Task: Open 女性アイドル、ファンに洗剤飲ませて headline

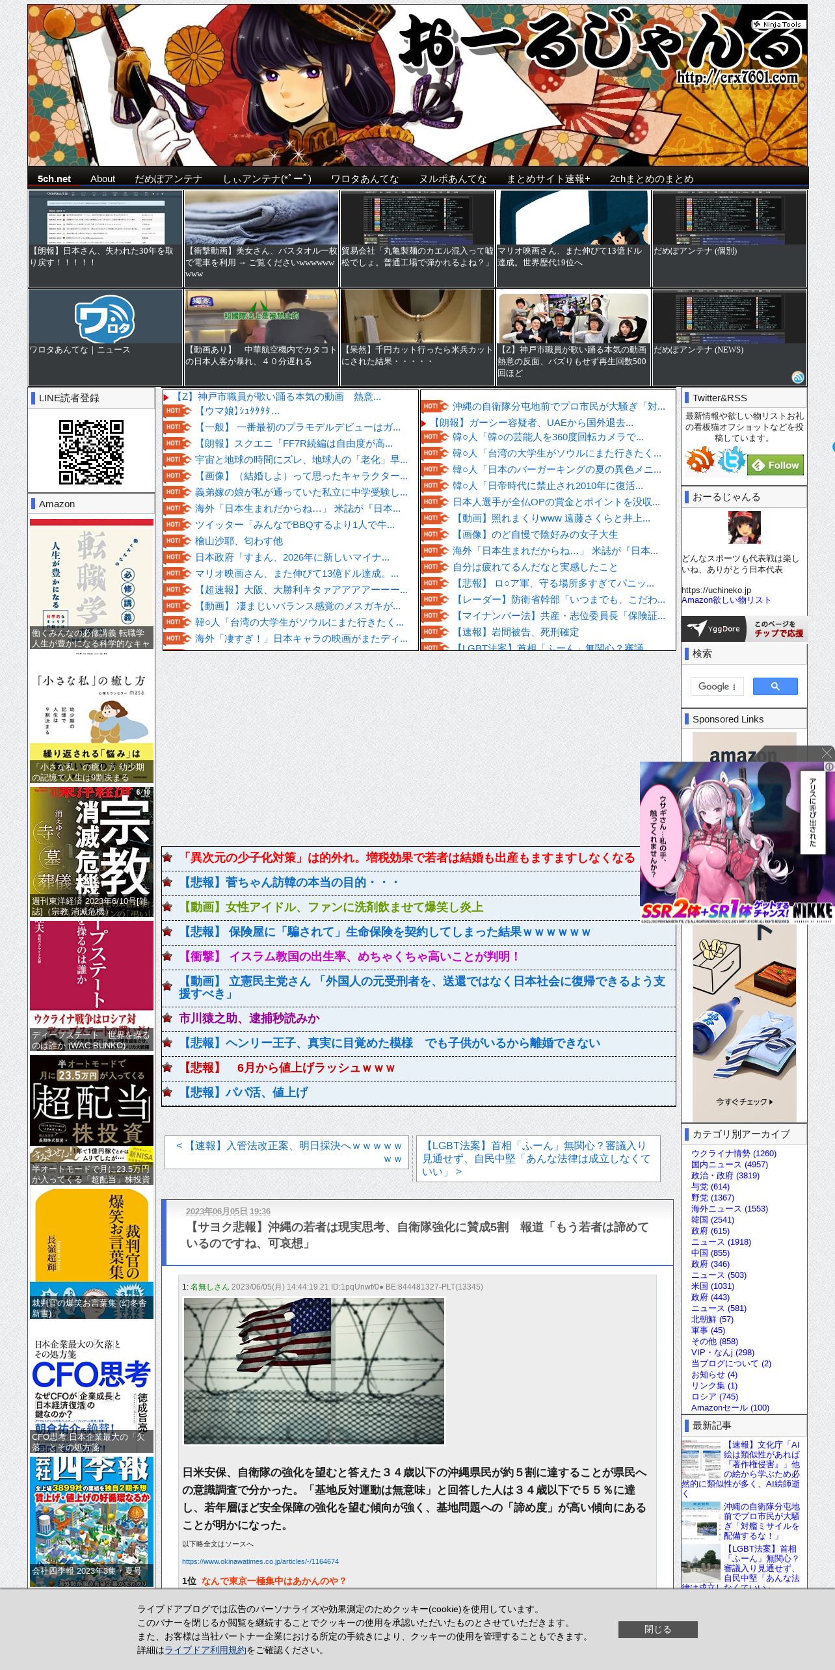Action: click(331, 907)
